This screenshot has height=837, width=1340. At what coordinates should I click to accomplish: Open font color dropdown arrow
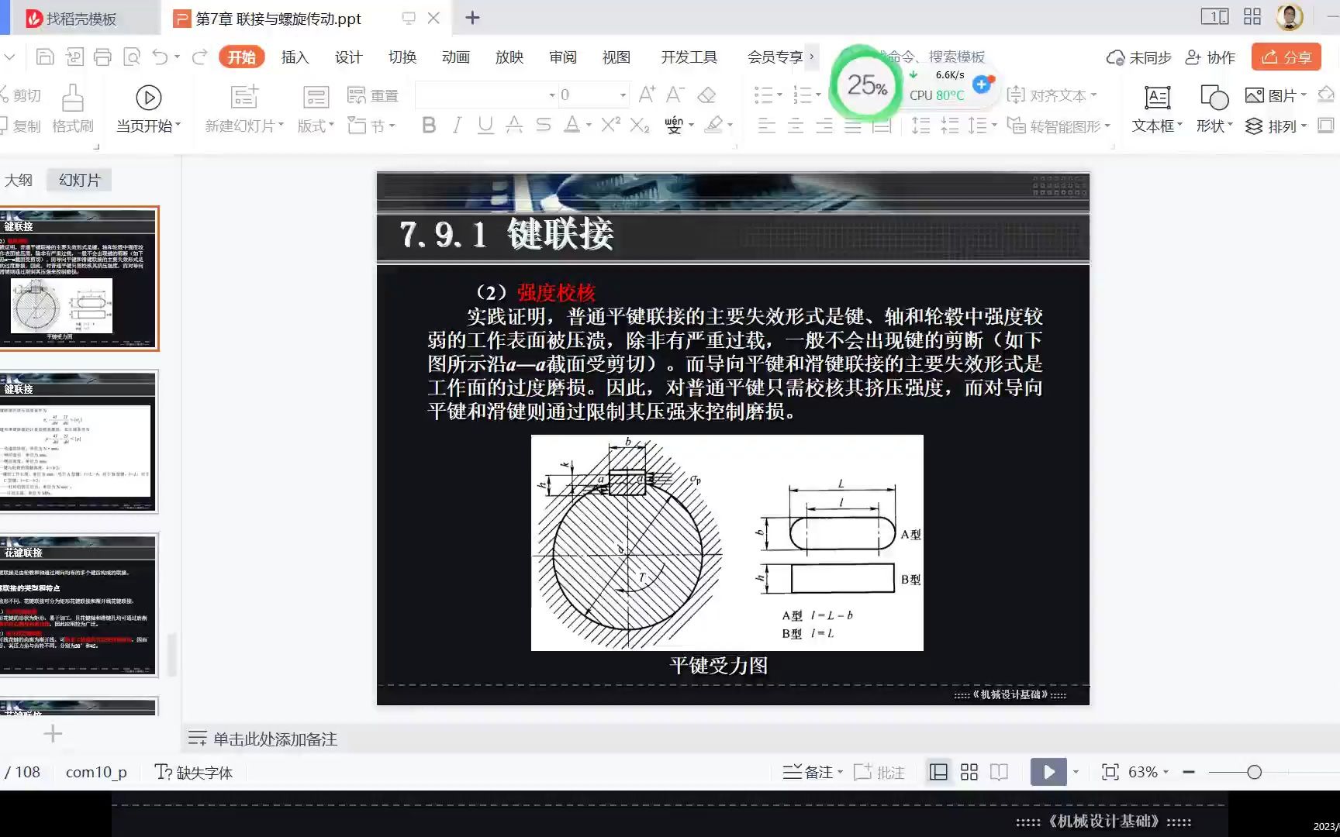point(589,126)
